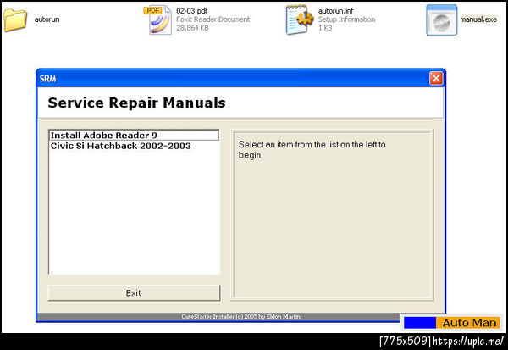Click the autorun.inf file name
This screenshot has height=350, width=508.
tap(335, 11)
